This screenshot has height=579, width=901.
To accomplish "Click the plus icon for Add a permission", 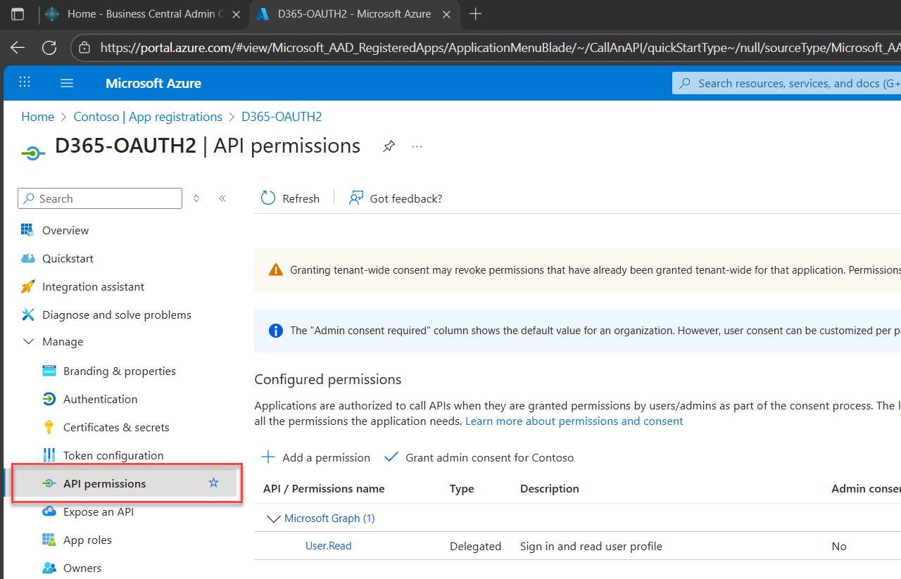I will coord(268,457).
